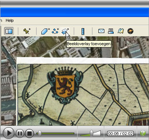Pause the video
Viewport: 149px width, 140px height.
20,133
